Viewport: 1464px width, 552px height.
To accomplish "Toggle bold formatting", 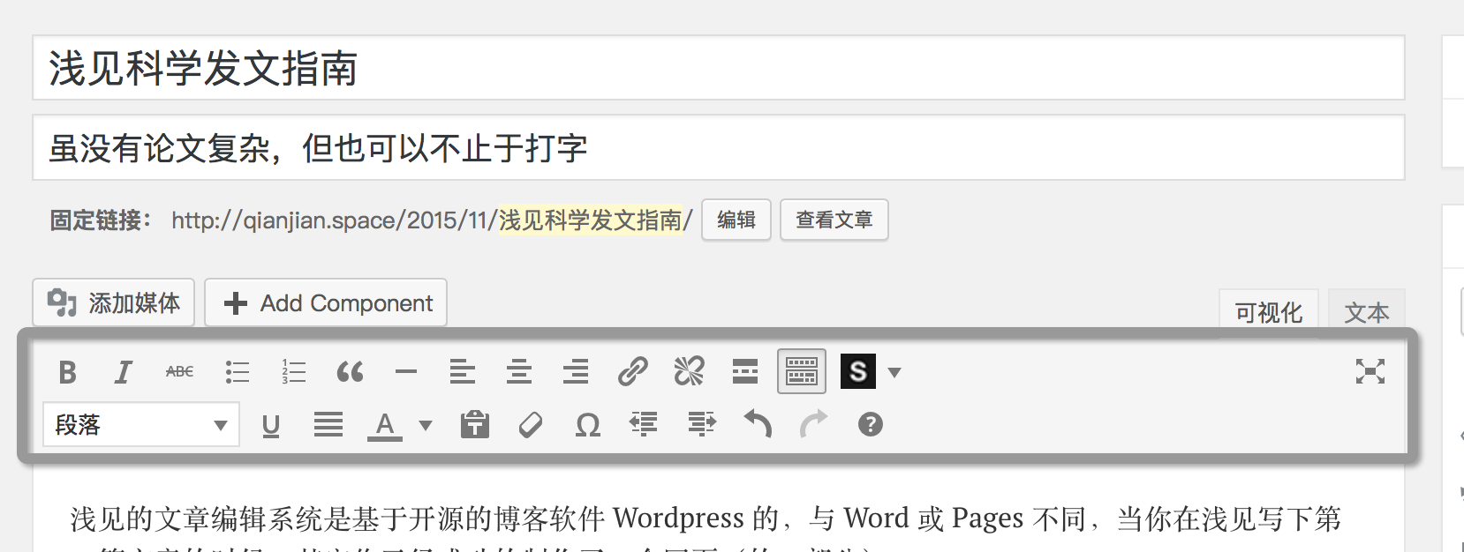I will pos(67,372).
